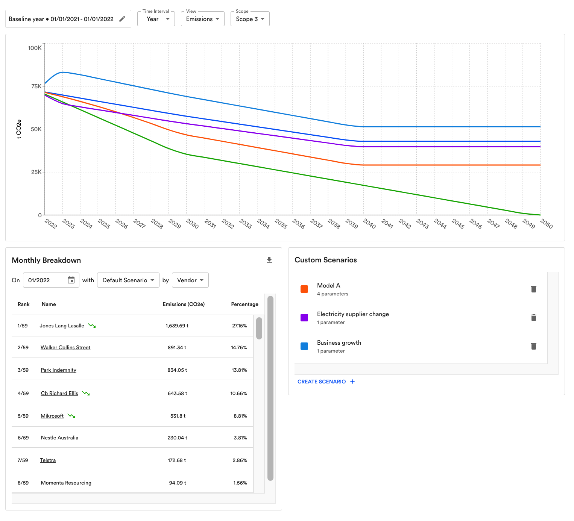Open the Mikrosoft vendor link
This screenshot has width=574, height=521.
(x=52, y=416)
